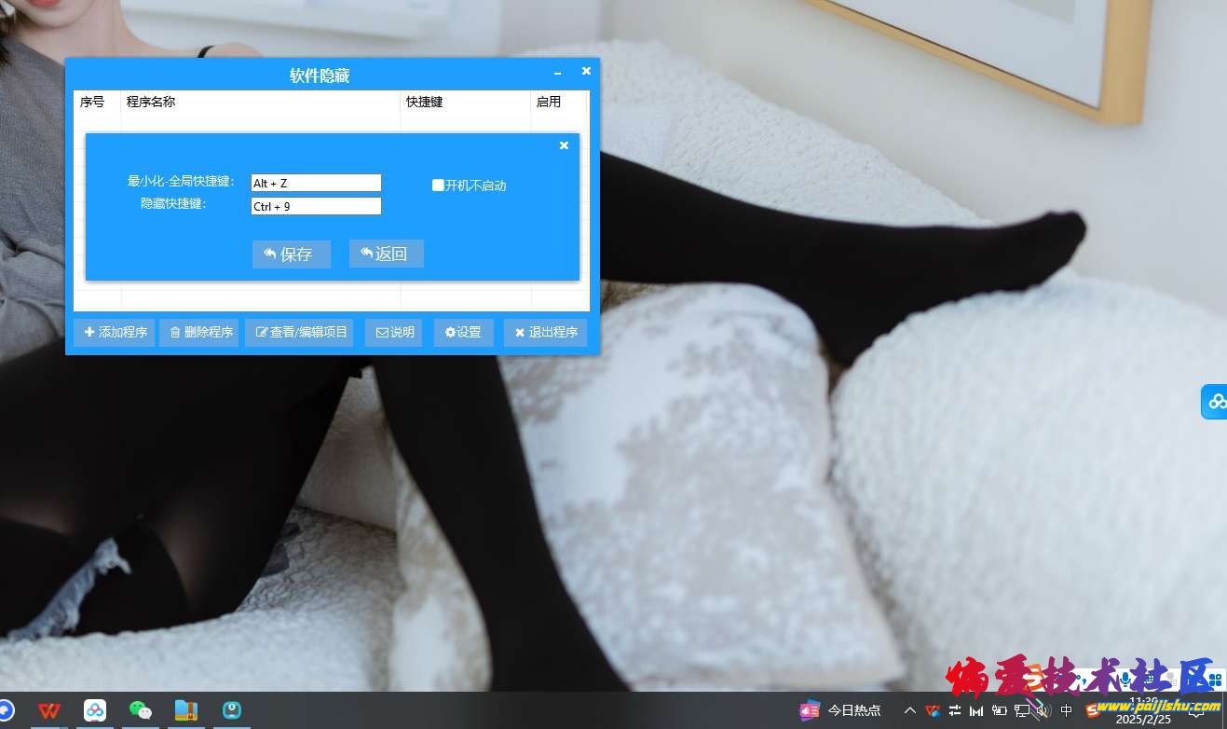Viewport: 1227px width, 729px height.
Task: Open 设置 settings with gear icon
Action: pyautogui.click(x=463, y=333)
